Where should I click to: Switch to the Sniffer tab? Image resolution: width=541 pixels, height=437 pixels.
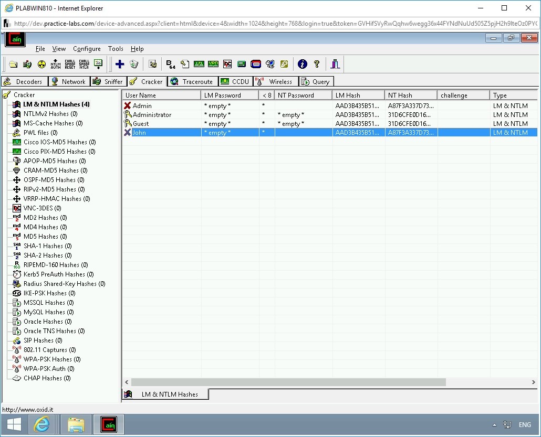[109, 81]
